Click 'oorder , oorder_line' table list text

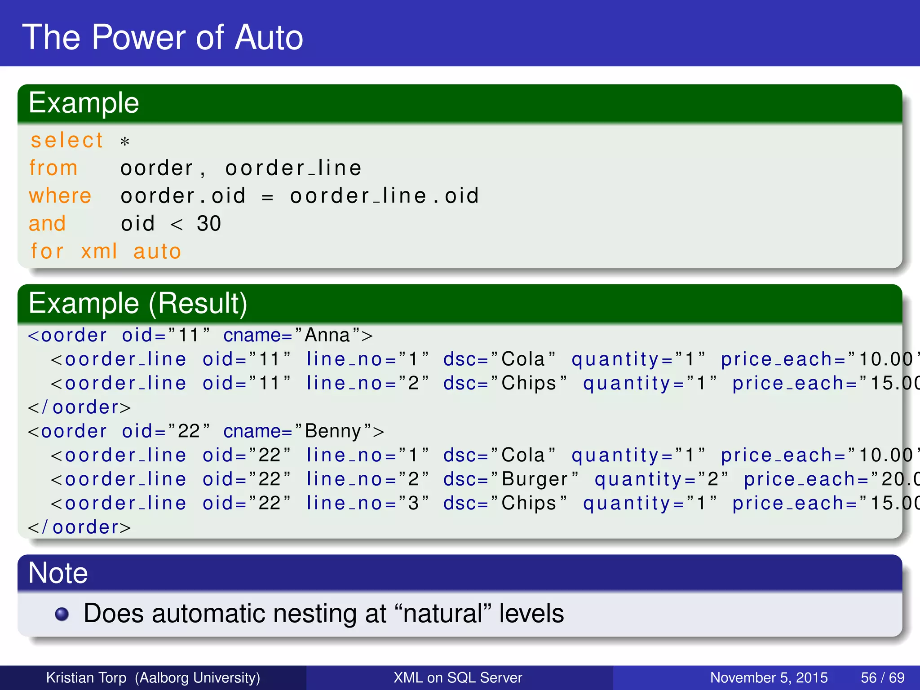click(x=241, y=168)
